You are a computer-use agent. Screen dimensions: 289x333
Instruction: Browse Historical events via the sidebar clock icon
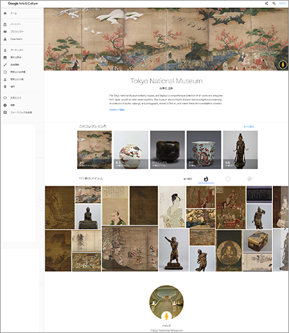[x=5, y=72]
